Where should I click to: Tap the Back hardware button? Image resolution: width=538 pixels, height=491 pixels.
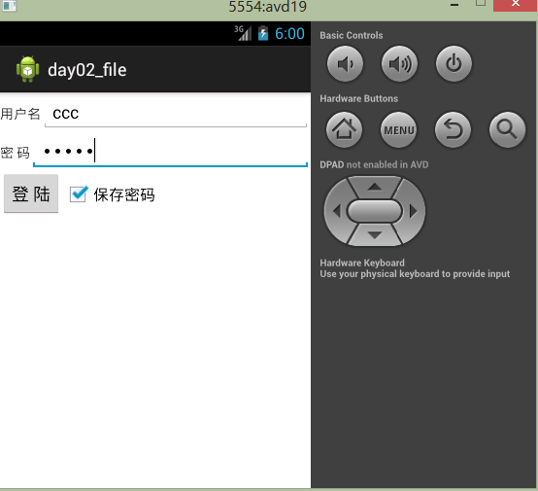point(453,130)
